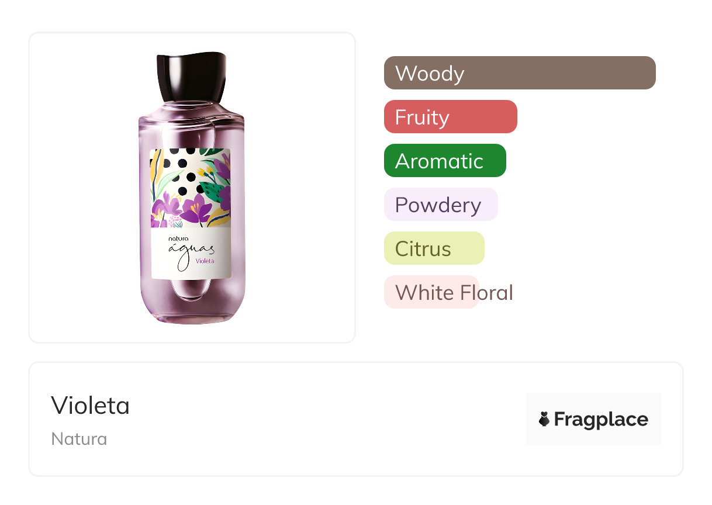
Task: Click the yellow leaf on the label's left edge
Action: click(x=154, y=168)
